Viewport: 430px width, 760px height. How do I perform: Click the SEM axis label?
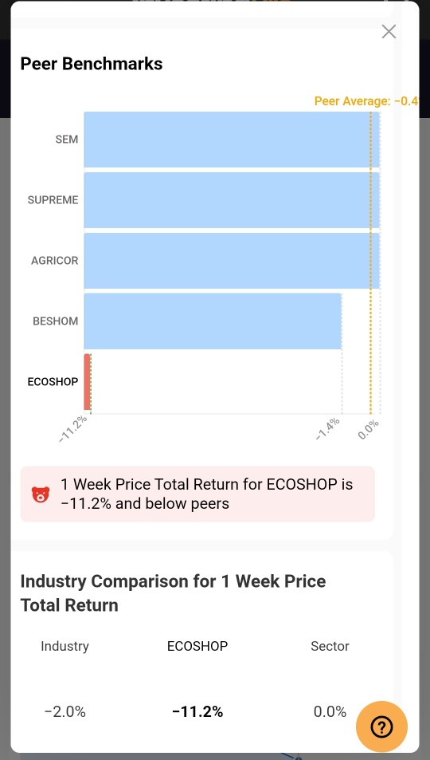(x=67, y=140)
